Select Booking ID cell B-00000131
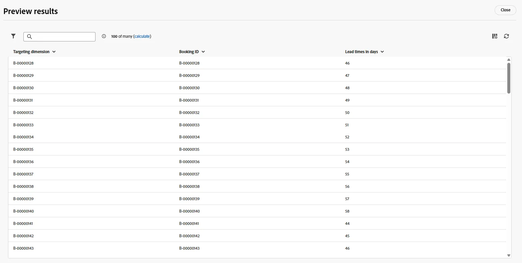This screenshot has height=263, width=522. click(189, 100)
